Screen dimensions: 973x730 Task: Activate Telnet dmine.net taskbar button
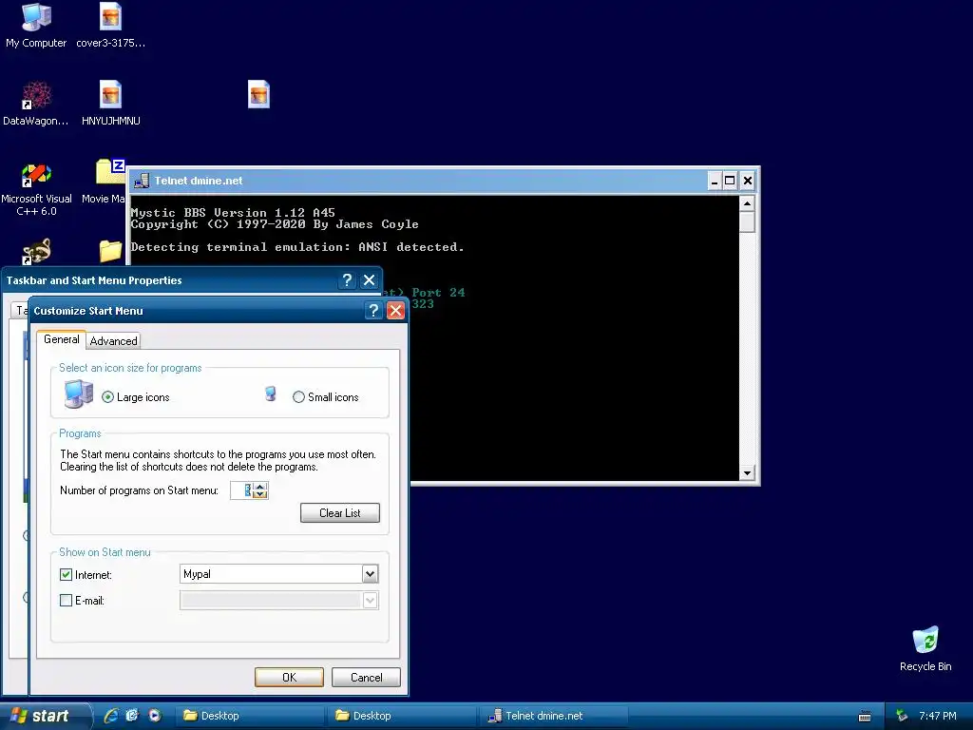555,716
